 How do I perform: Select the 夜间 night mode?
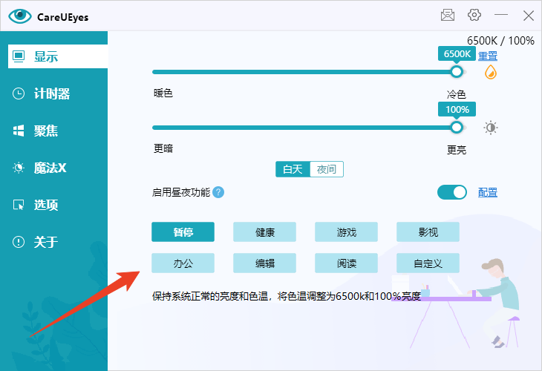click(327, 169)
